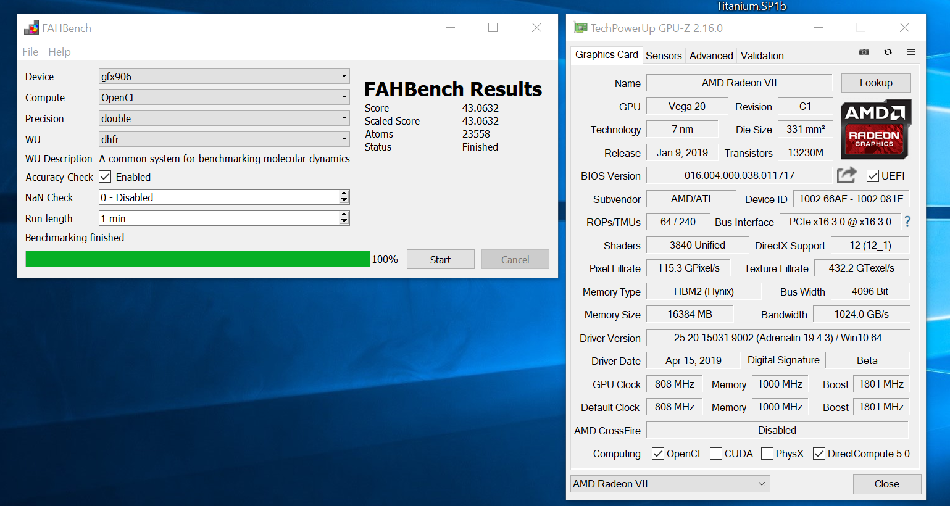The height and width of the screenshot is (506, 950).
Task: Toggle the CUDA computing checkbox
Action: (x=716, y=454)
